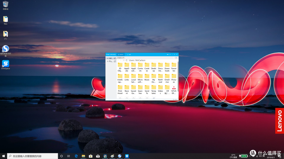284x159 pixels.
Task: Open the Desktop folder in OneSpace
Action: pyautogui.click(x=154, y=67)
